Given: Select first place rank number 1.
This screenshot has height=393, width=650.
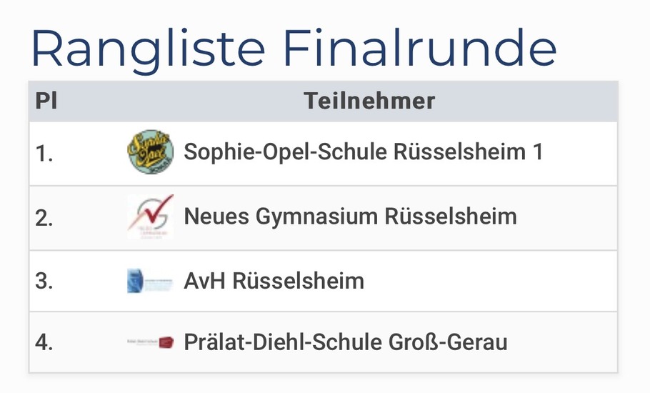Looking at the screenshot, I should [x=44, y=154].
